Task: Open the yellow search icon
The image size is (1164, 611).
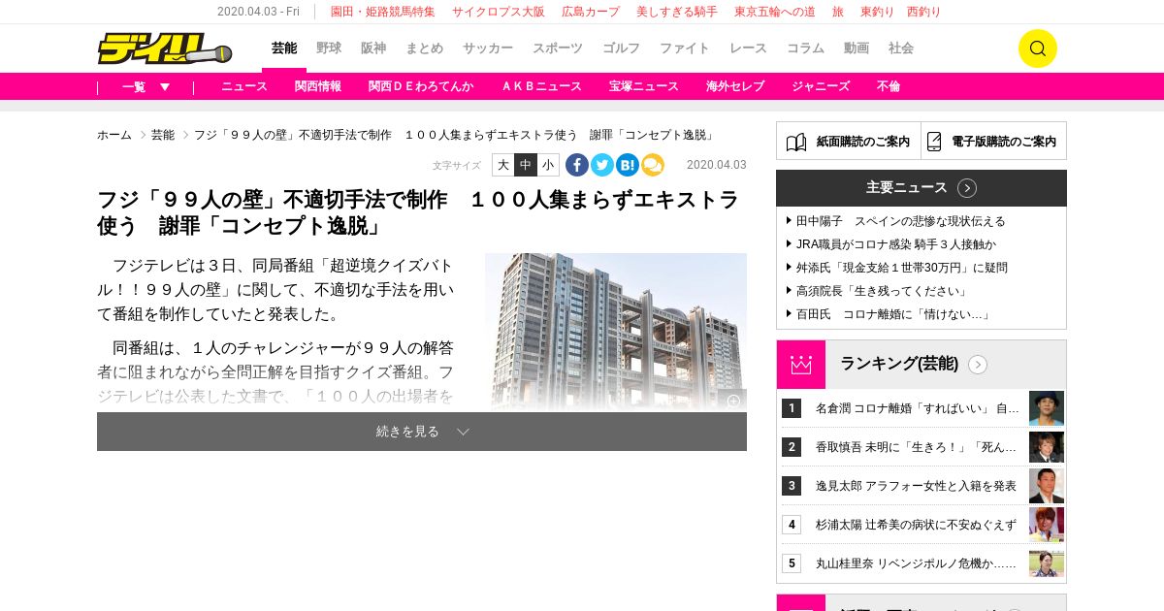Action: coord(1037,48)
